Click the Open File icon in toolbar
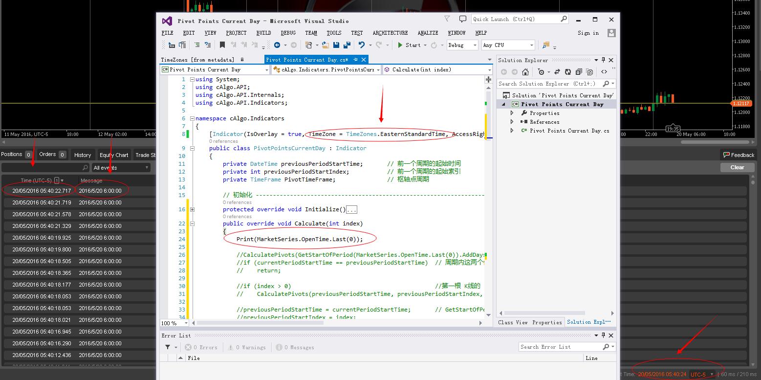Viewport: 761px width, 380px height. (x=326, y=45)
